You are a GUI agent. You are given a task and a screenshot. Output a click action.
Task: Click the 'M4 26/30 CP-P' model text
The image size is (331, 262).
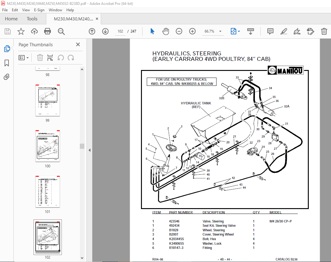pyautogui.click(x=280, y=221)
